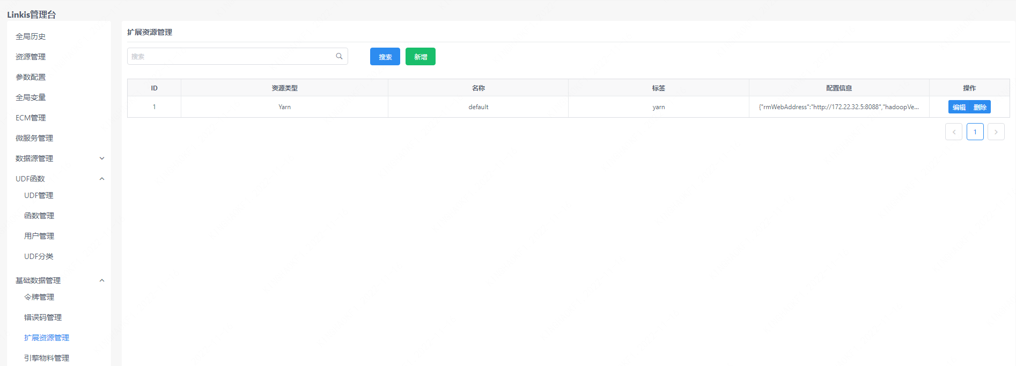The image size is (1016, 366).
Task: Select UDF管理 submenu item
Action: coord(39,195)
